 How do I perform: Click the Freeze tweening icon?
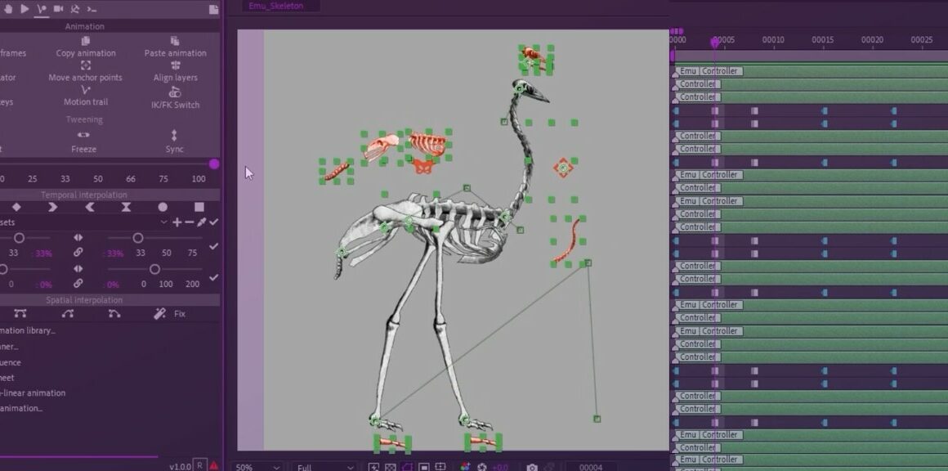[x=83, y=135]
